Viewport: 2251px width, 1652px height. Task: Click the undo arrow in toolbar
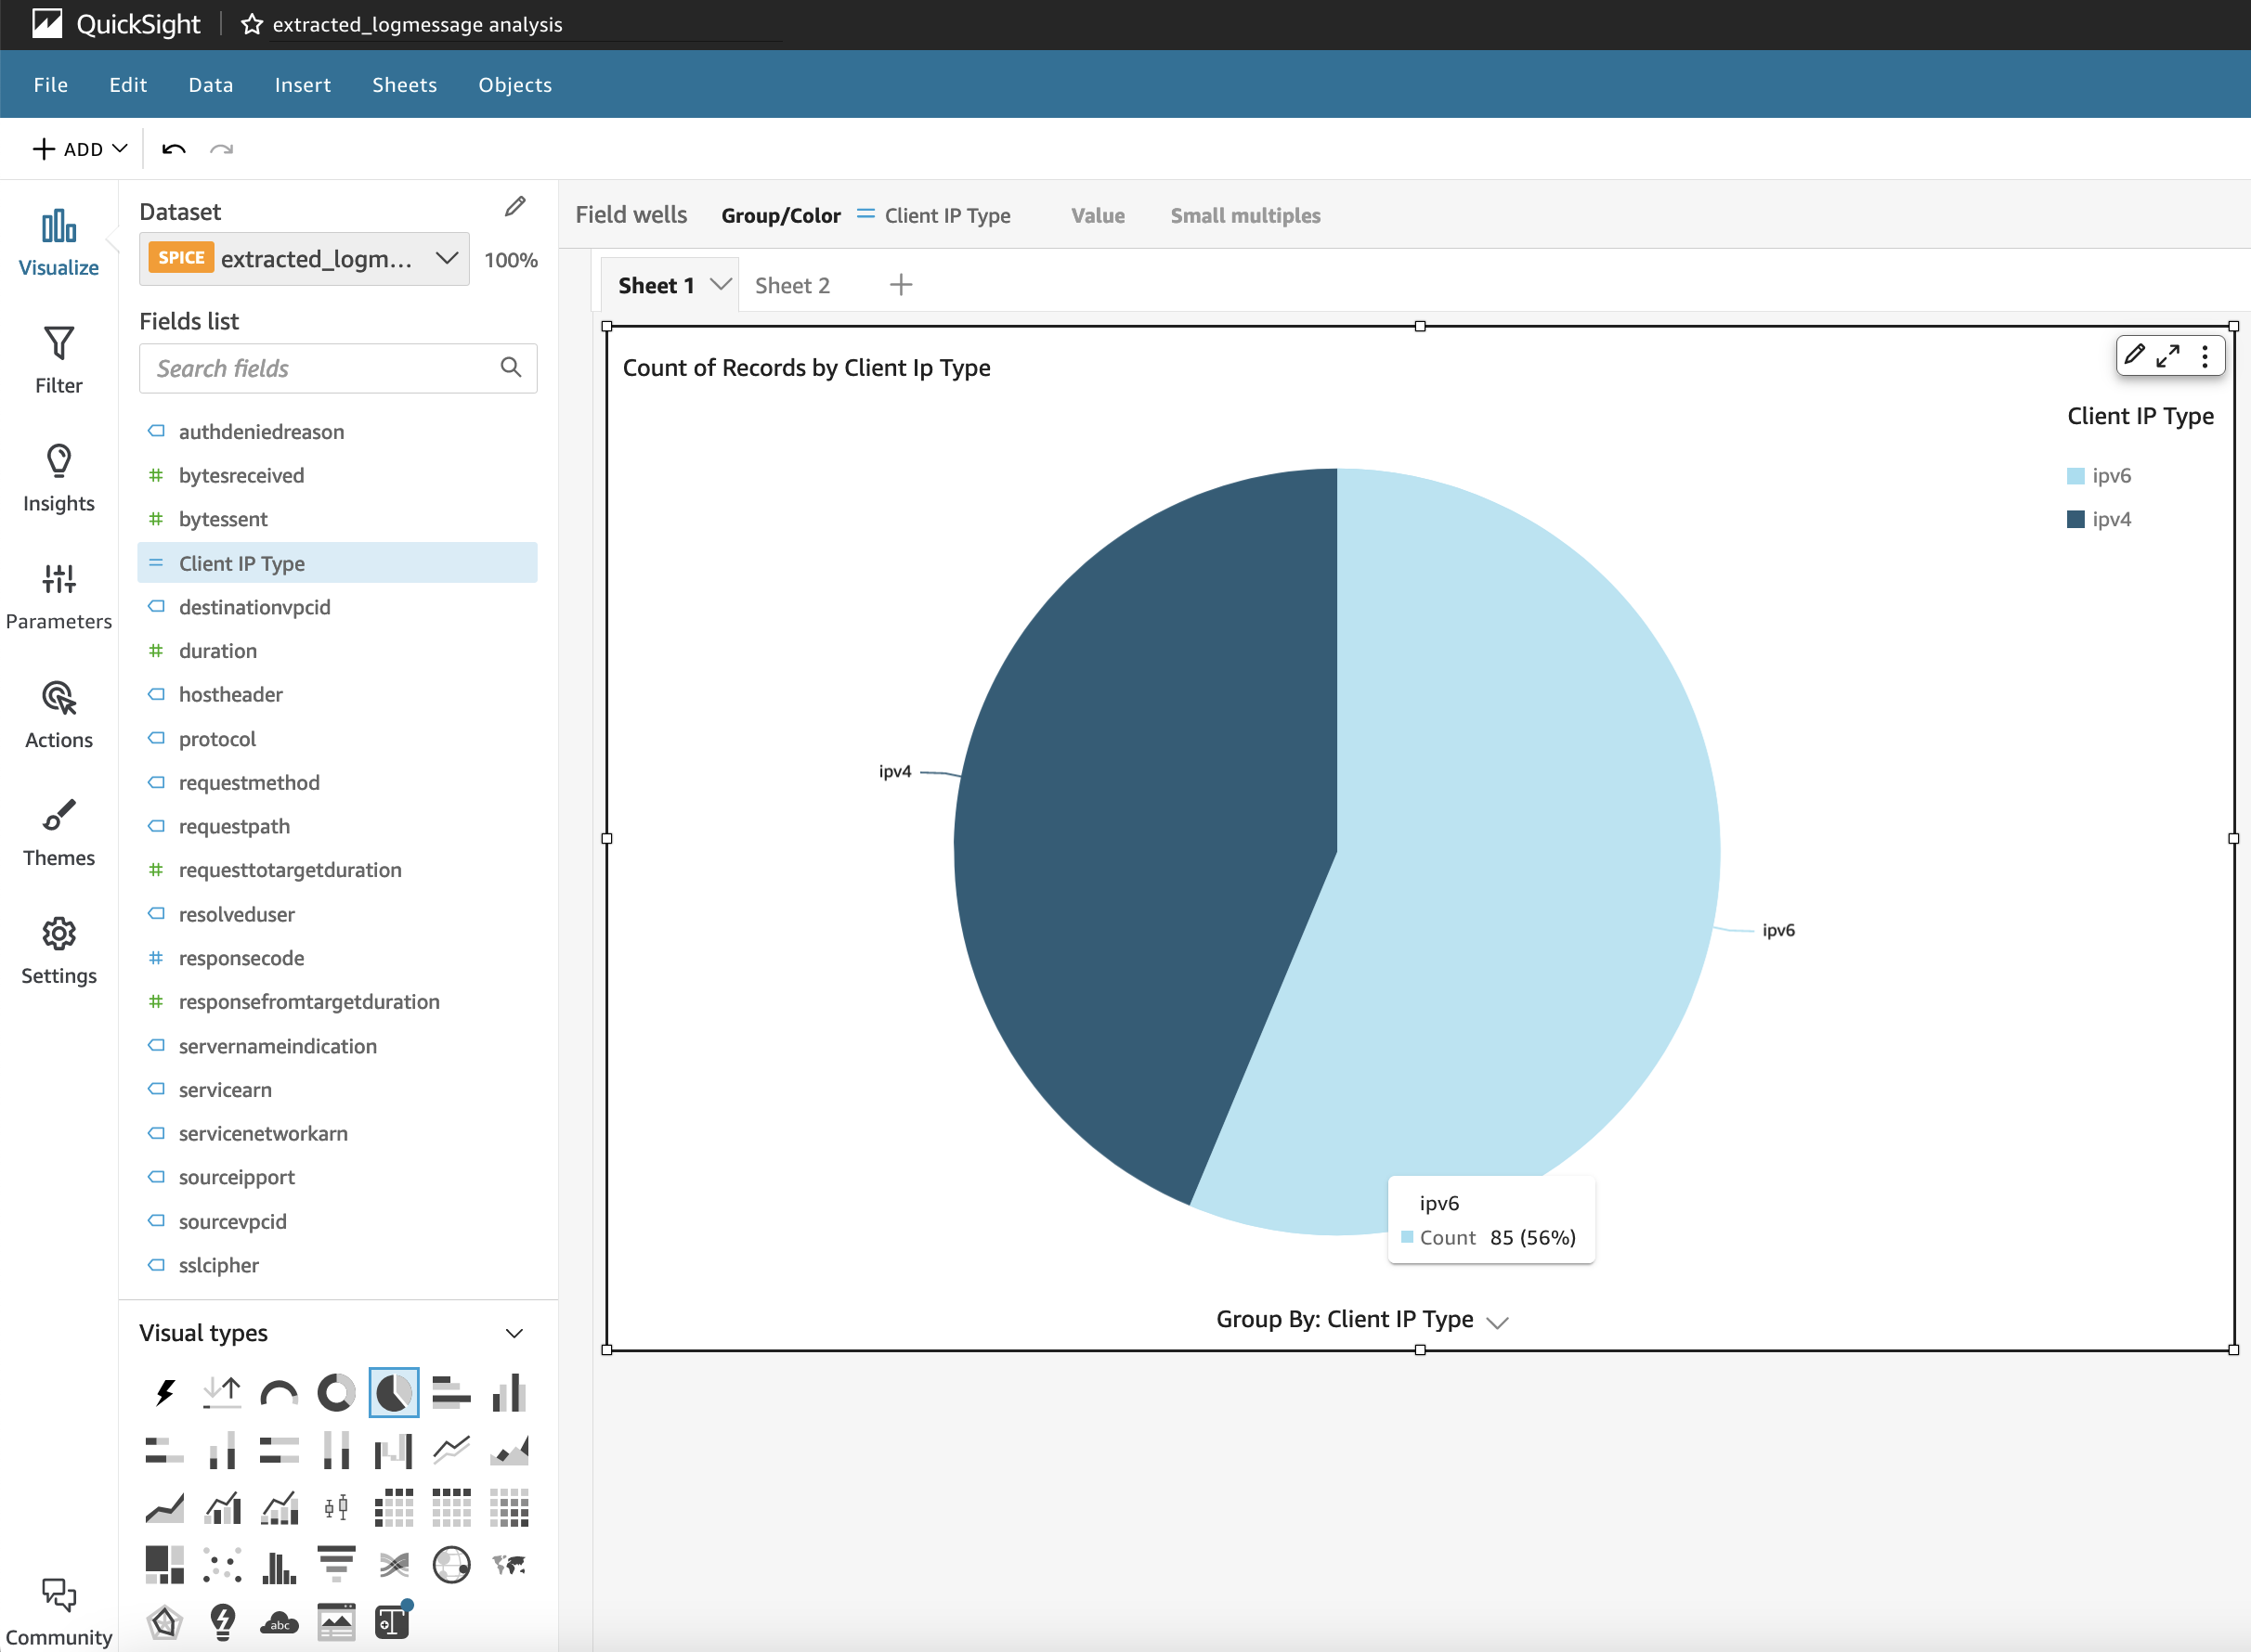coord(173,149)
